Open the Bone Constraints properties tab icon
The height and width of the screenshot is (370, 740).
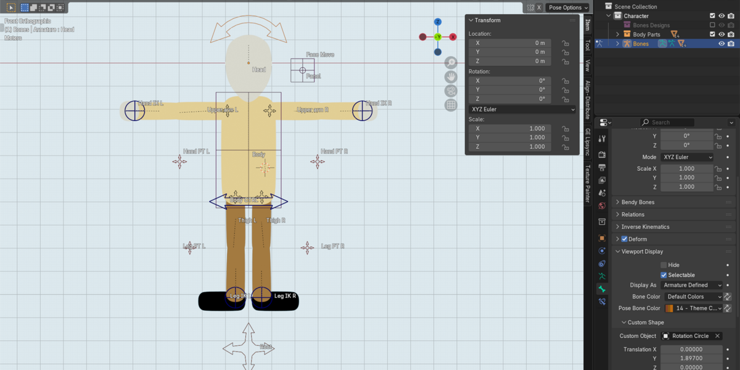tap(602, 302)
